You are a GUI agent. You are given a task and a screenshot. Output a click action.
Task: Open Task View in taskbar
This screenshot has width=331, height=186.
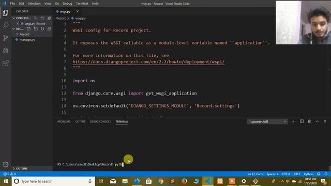tap(101, 181)
